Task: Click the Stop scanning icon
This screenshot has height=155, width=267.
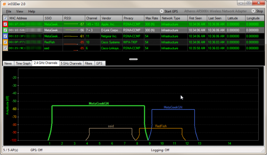Action: click(253, 11)
